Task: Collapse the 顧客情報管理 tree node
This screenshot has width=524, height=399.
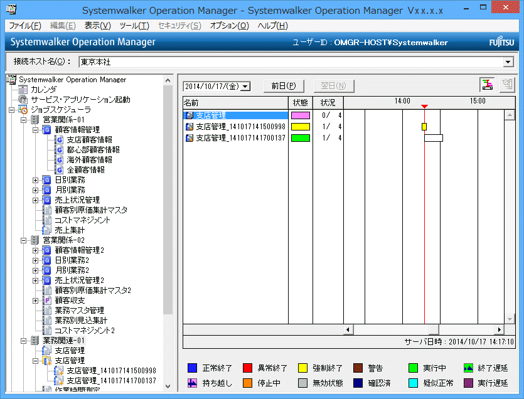Action: (35, 130)
